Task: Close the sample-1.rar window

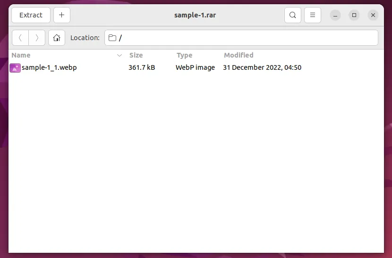Action: click(373, 15)
